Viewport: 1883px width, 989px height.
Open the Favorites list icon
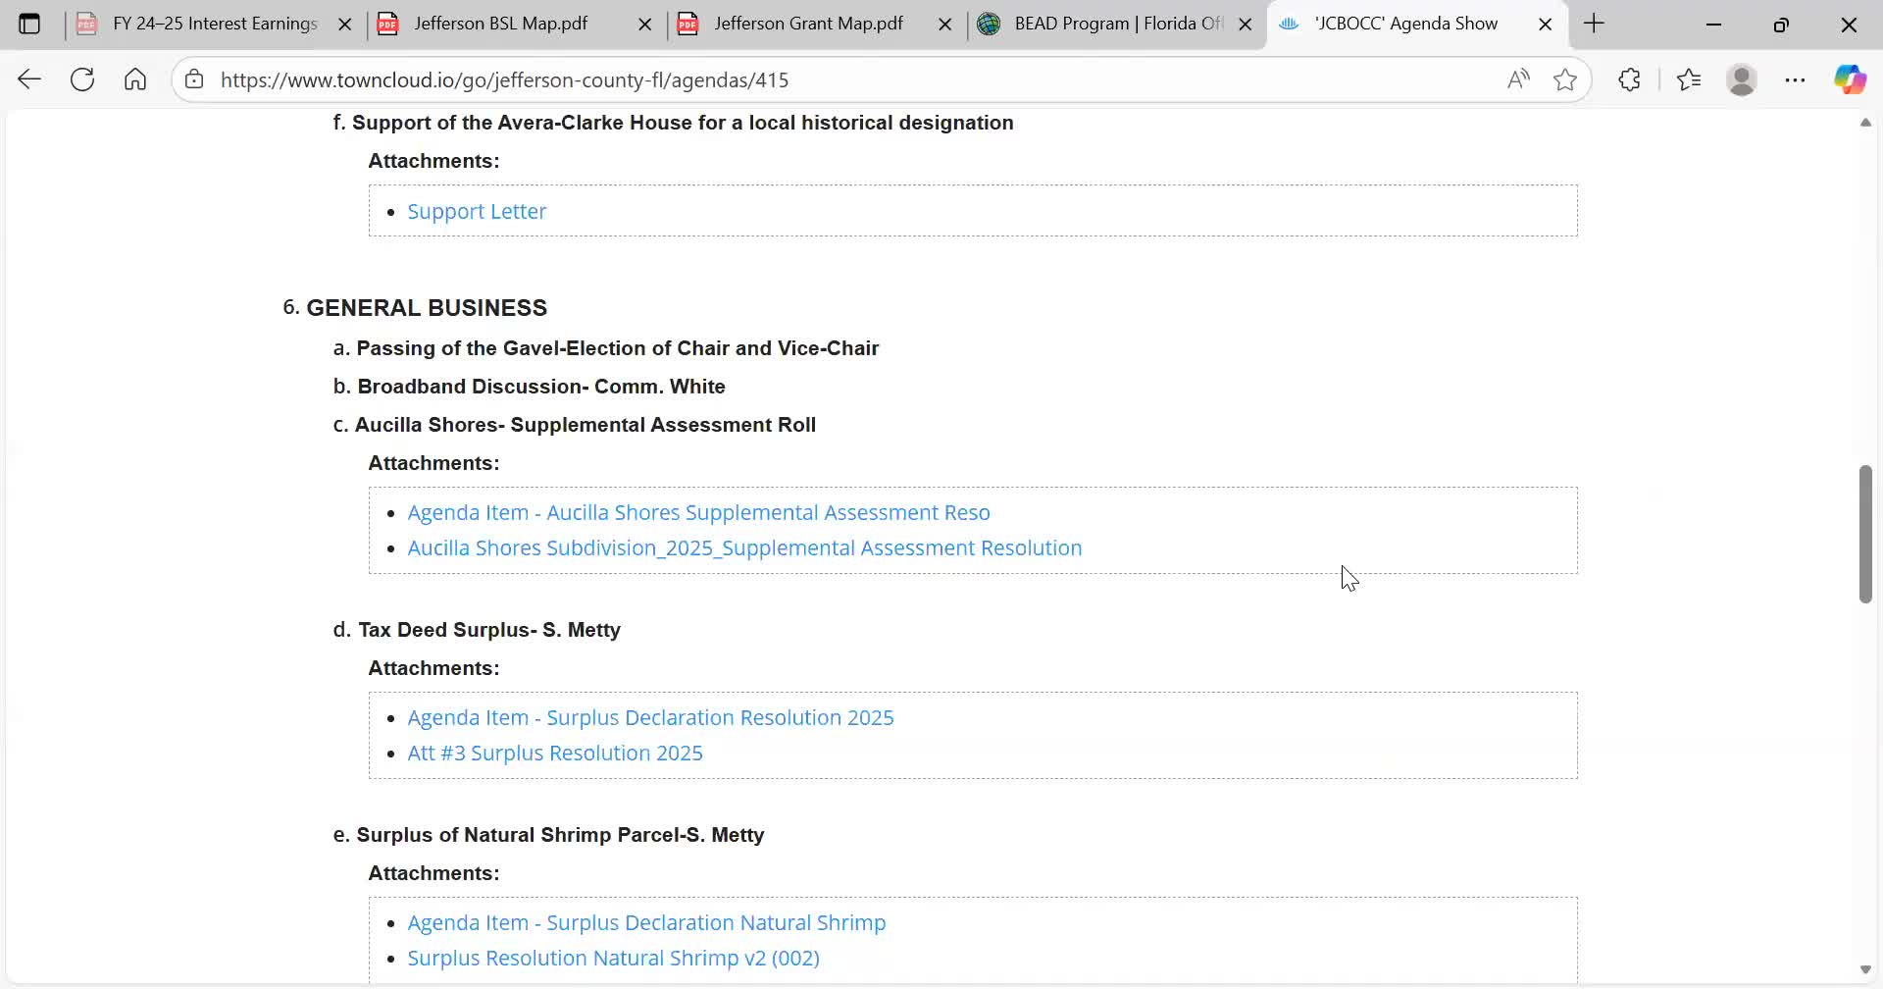coord(1689,79)
